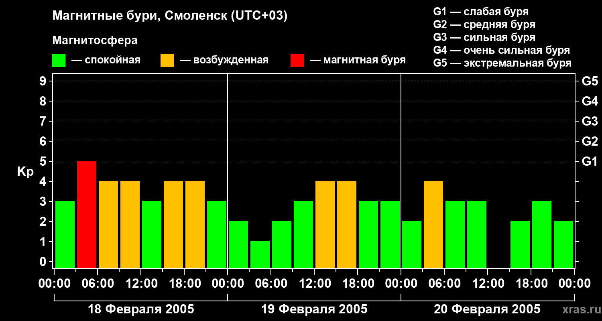The height and width of the screenshot is (321, 602).
Task: Click the '18 Февраля 2005' date label
Action: 140,309
